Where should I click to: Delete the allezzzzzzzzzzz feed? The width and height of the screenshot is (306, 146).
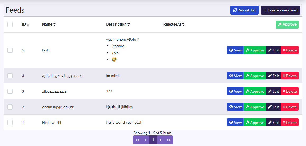(x=290, y=91)
